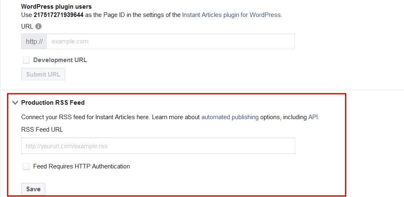Open the Instant Articles plugin for WordPress link

(232, 15)
